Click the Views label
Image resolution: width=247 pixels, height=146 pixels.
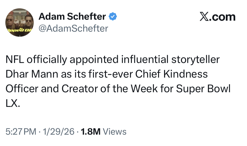115,132
